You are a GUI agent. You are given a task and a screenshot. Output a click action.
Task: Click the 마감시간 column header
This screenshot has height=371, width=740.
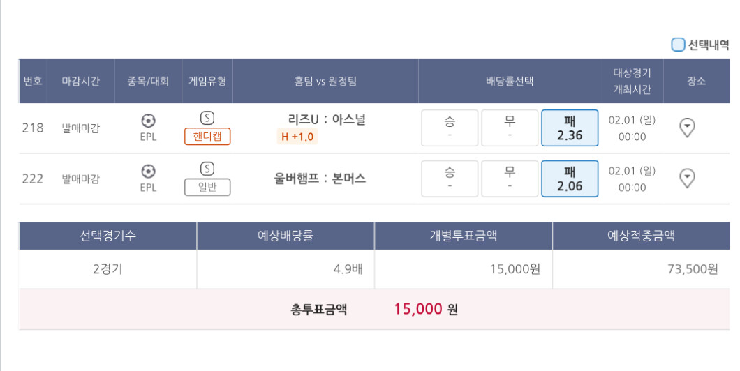pyautogui.click(x=81, y=81)
